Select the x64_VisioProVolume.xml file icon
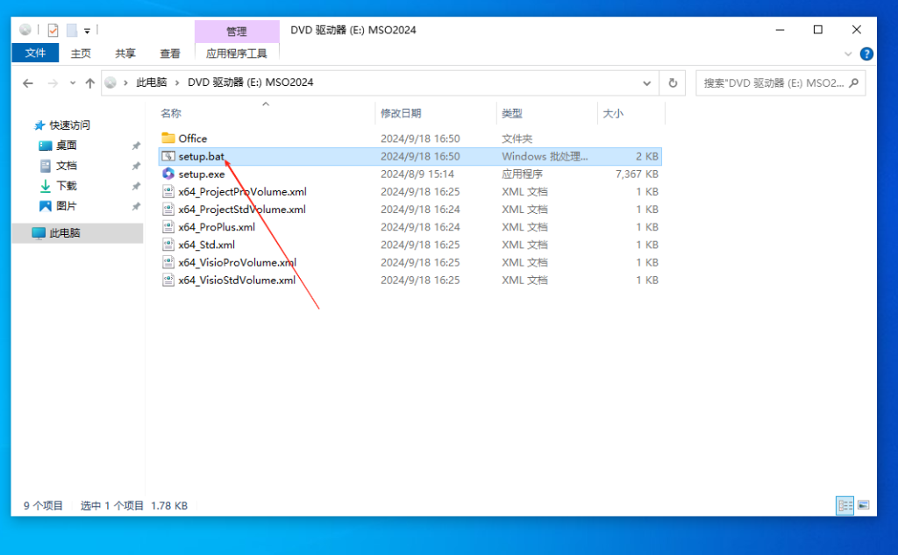The height and width of the screenshot is (555, 898). coord(167,262)
